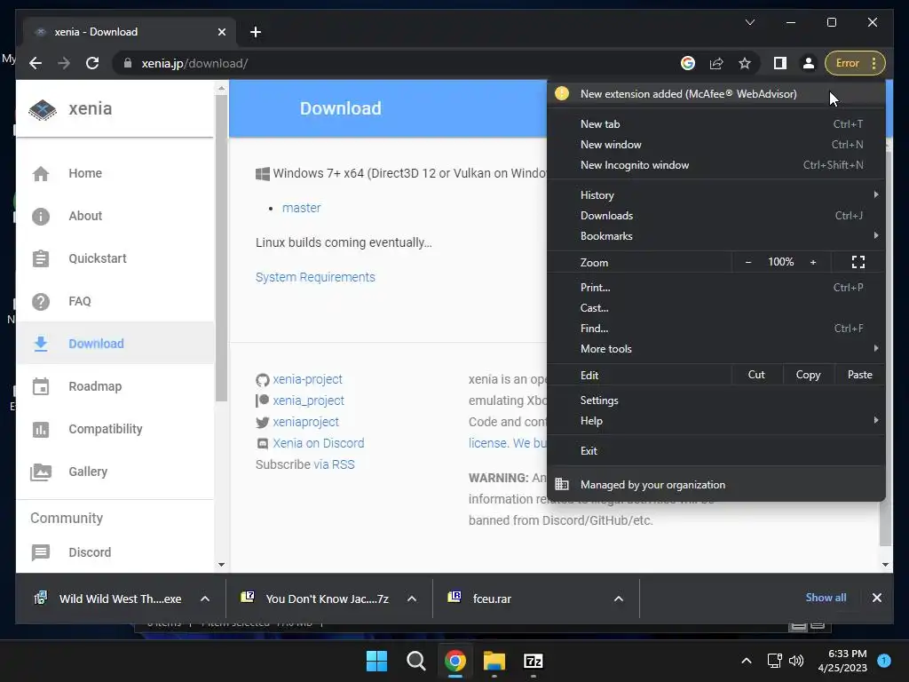Click the Home icon in xenia sidebar

coord(41,173)
